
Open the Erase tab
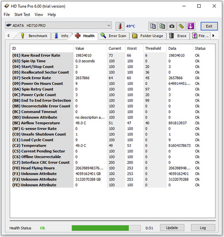178,36
